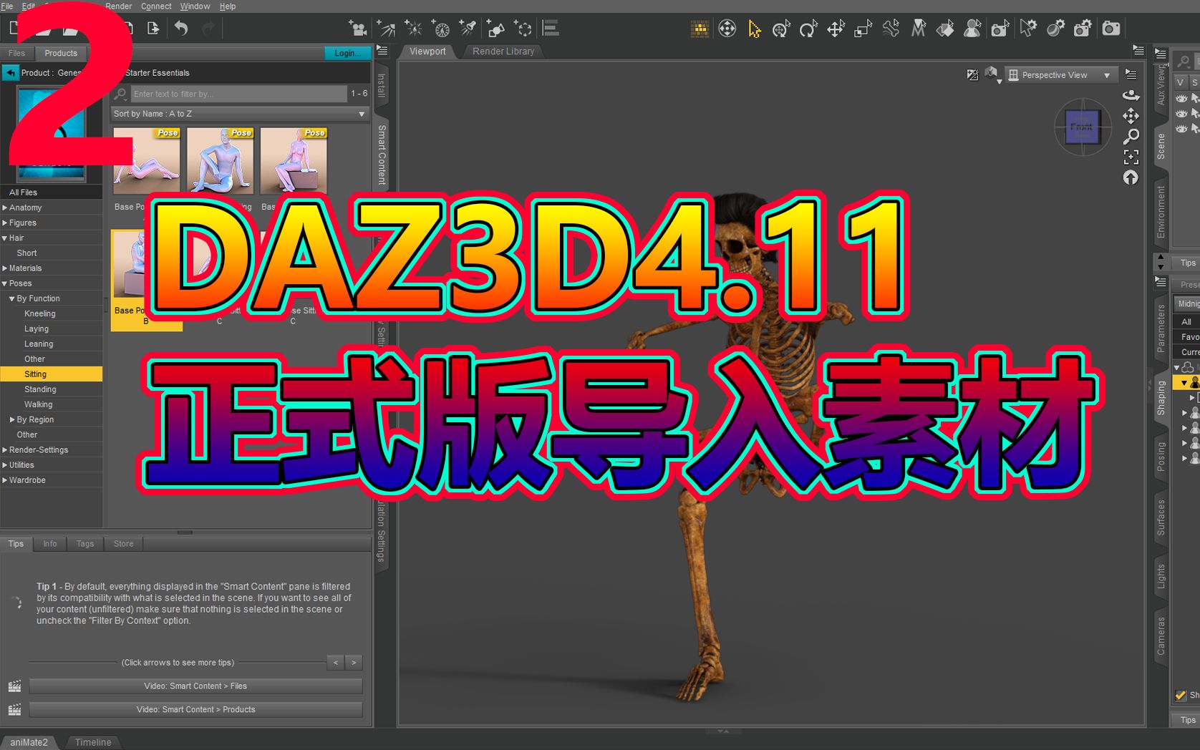Open the Connect menu

156,6
